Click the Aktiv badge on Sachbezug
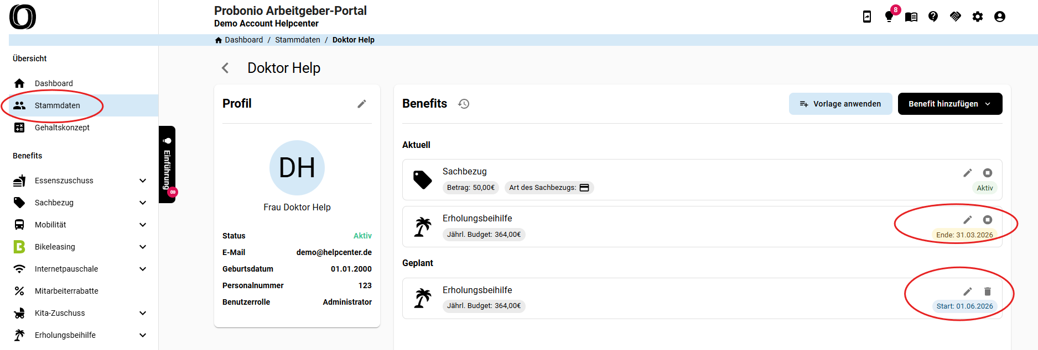The width and height of the screenshot is (1038, 350). [985, 188]
